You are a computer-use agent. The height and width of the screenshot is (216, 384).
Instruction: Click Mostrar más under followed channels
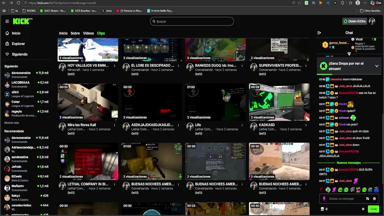coord(12,123)
